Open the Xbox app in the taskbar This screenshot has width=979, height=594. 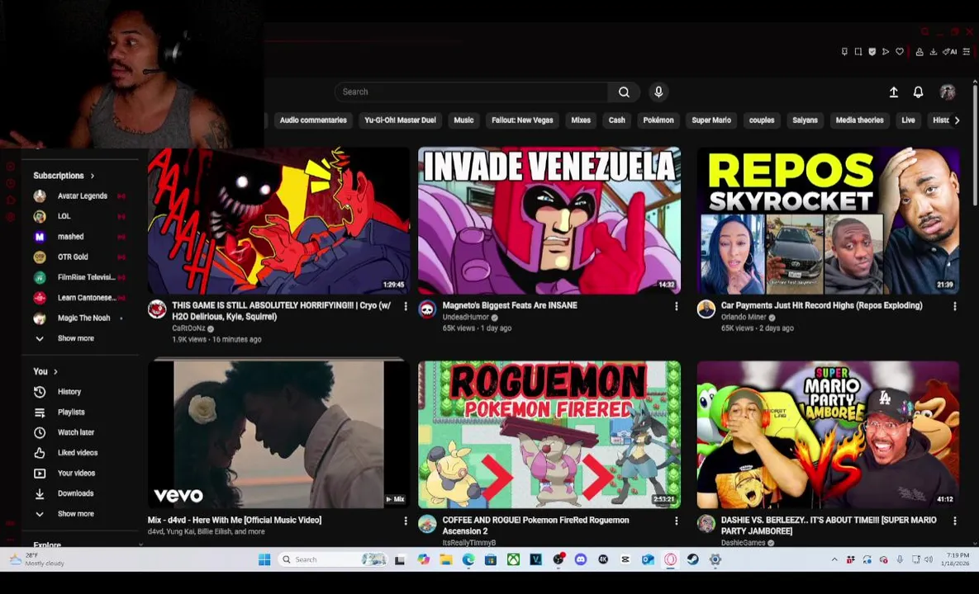coord(513,559)
